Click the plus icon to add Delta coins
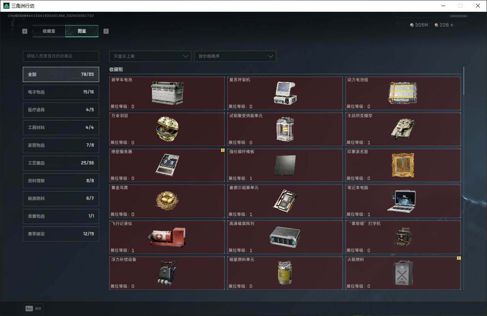The image size is (487, 316). [x=452, y=25]
